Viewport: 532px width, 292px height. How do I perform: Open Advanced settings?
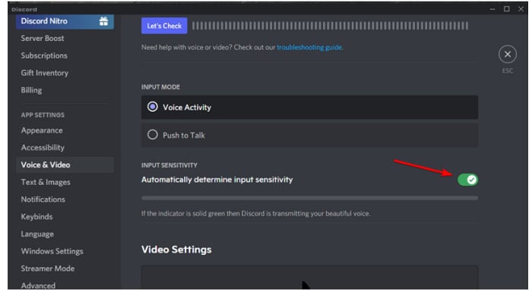pyautogui.click(x=38, y=286)
